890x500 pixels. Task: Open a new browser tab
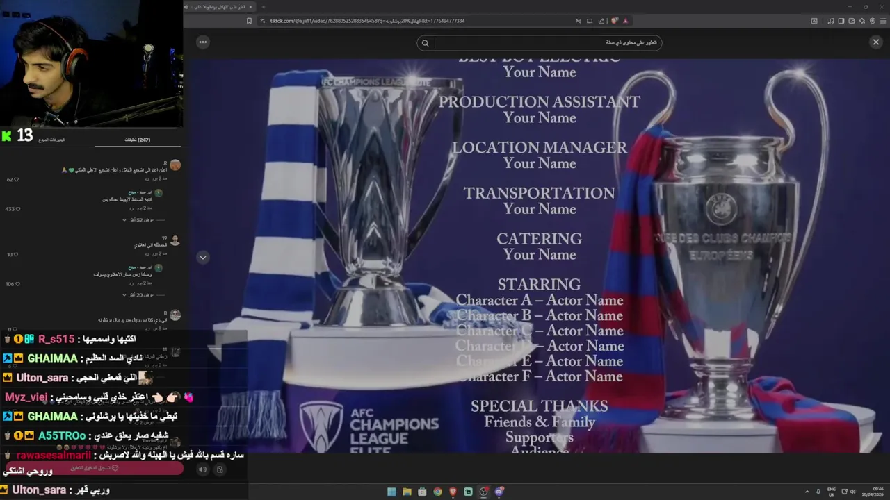point(263,6)
